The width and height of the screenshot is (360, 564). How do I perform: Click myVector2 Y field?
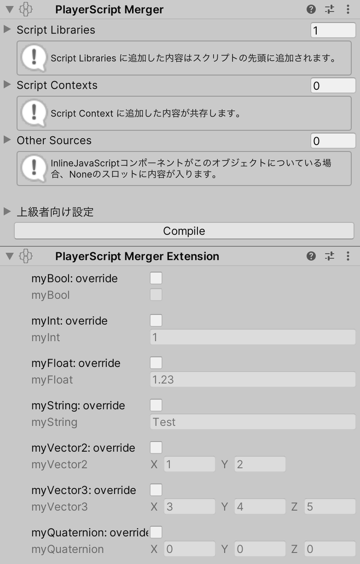[260, 464]
